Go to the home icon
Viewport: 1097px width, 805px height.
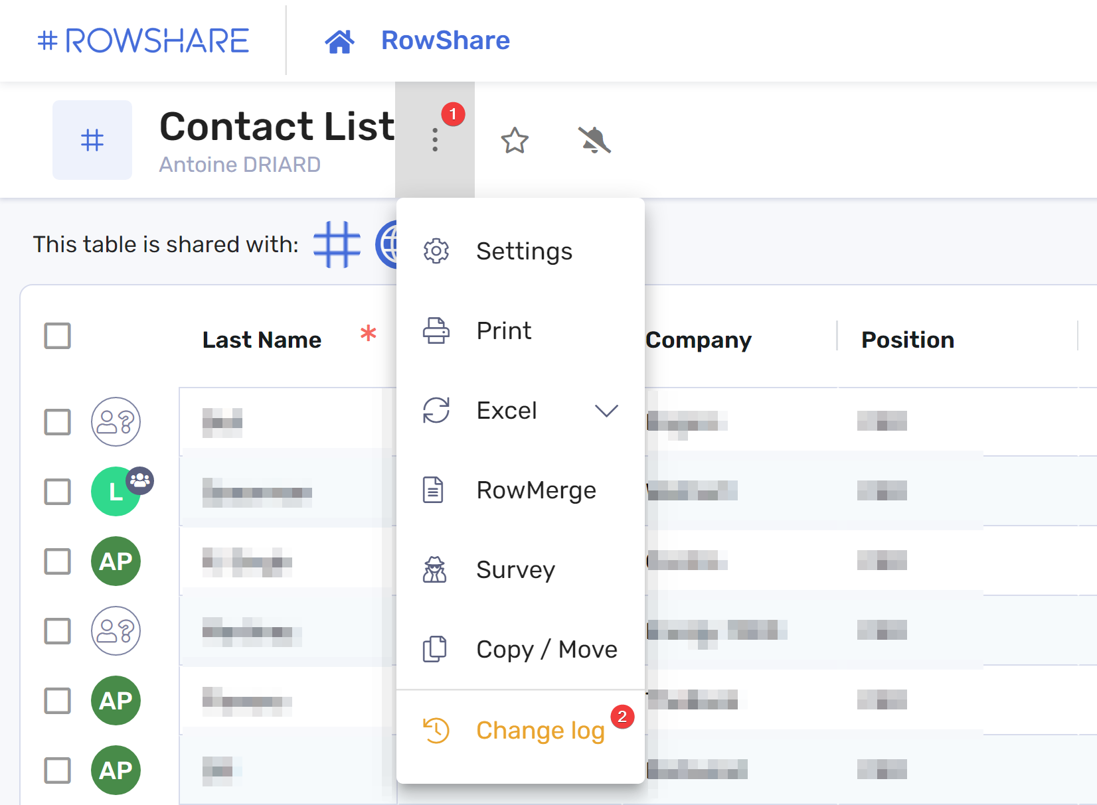(x=339, y=41)
